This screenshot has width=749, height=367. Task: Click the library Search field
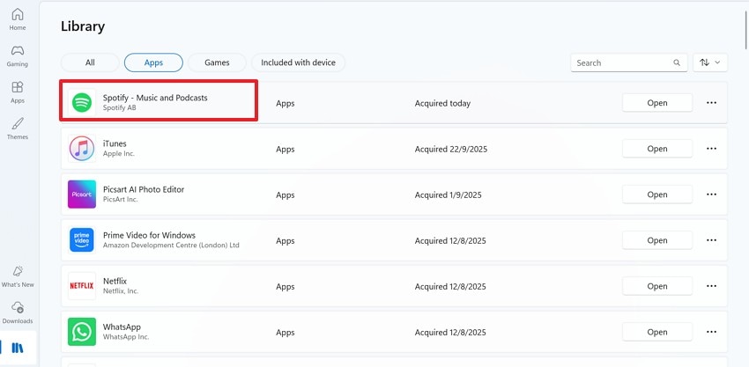click(x=621, y=63)
